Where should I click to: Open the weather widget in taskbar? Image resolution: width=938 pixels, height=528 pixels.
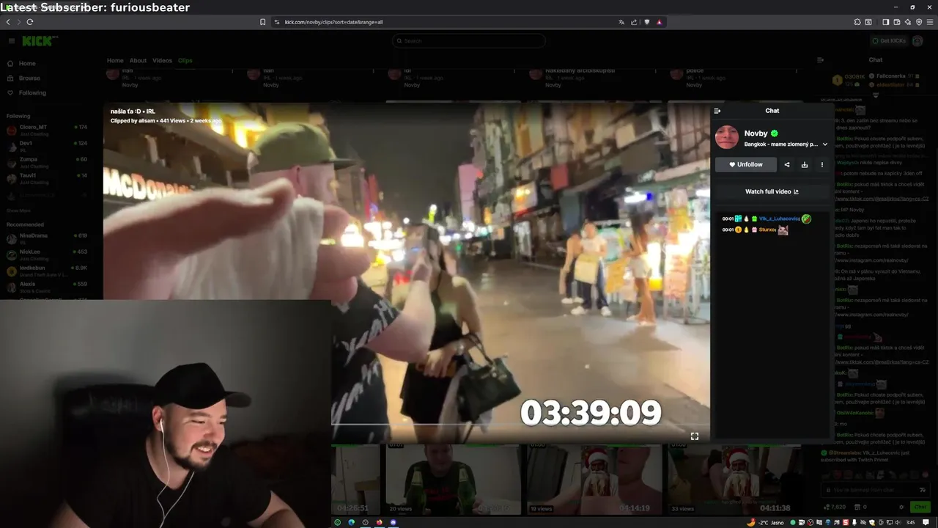(765, 522)
